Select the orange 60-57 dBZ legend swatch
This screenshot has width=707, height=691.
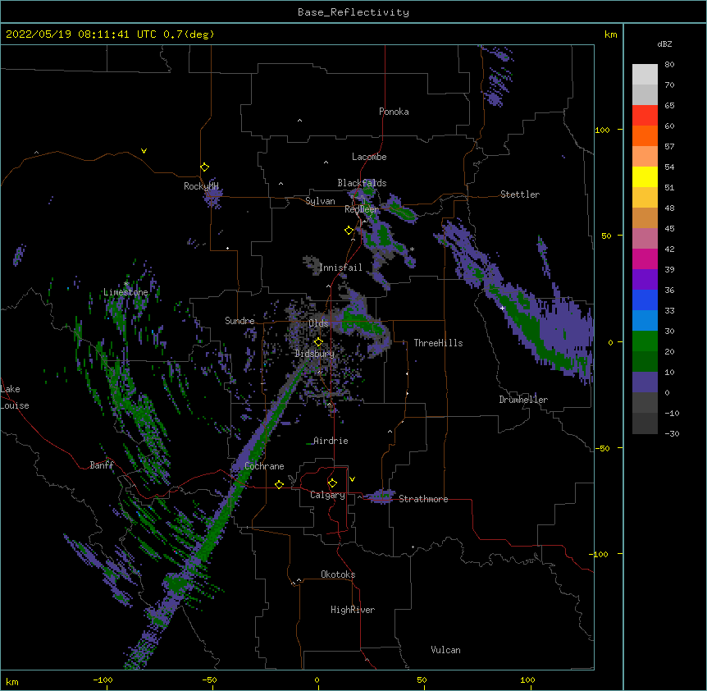click(645, 135)
